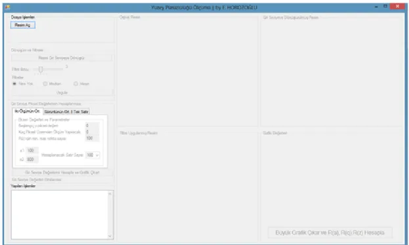Image resolution: width=409 pixels, height=245 pixels.
Task: Click inside the Yapılan İşlemler log box
Action: (x=60, y=215)
